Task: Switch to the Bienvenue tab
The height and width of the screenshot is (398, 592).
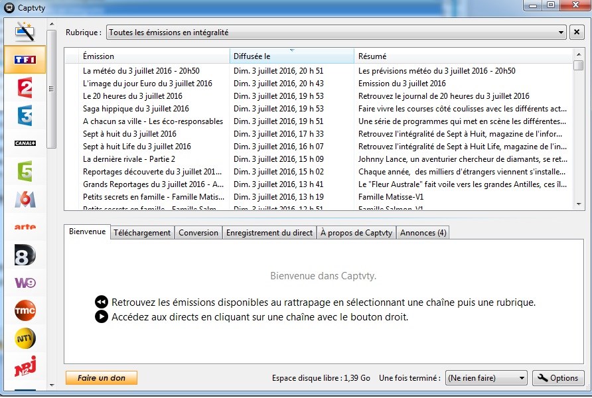Action: (x=87, y=232)
